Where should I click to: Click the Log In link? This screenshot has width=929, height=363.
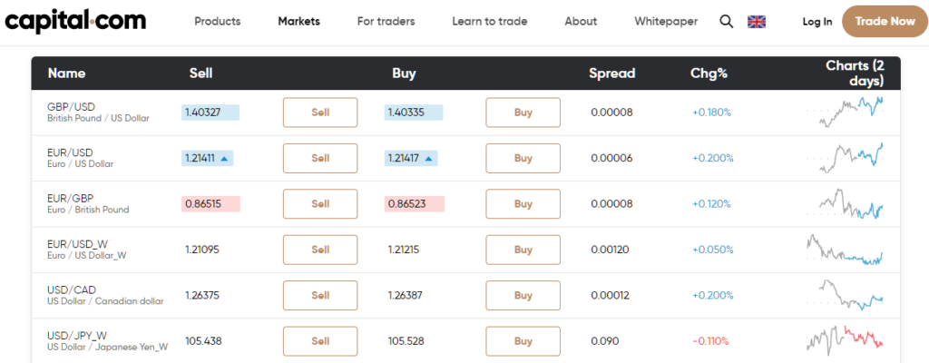[817, 22]
